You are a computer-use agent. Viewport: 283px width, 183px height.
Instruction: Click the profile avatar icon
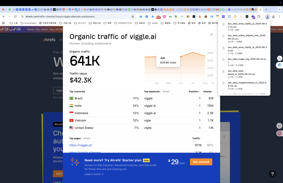273,17
